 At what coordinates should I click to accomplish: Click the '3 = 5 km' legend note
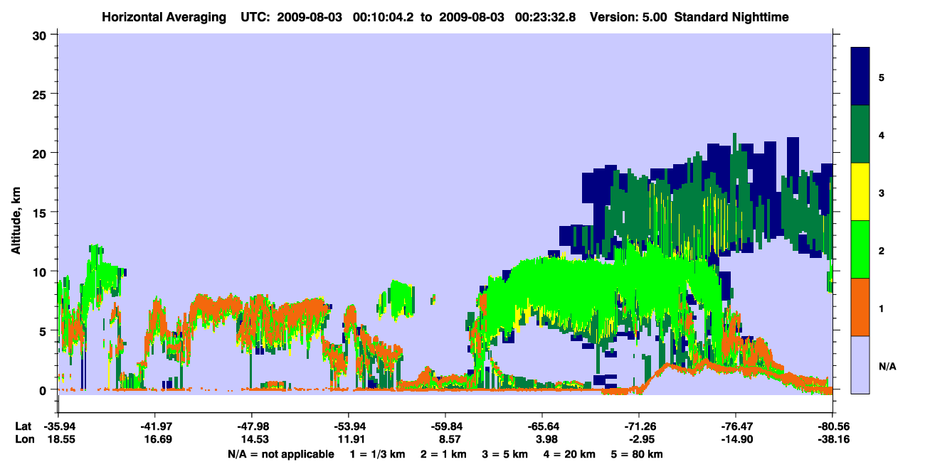click(x=506, y=454)
